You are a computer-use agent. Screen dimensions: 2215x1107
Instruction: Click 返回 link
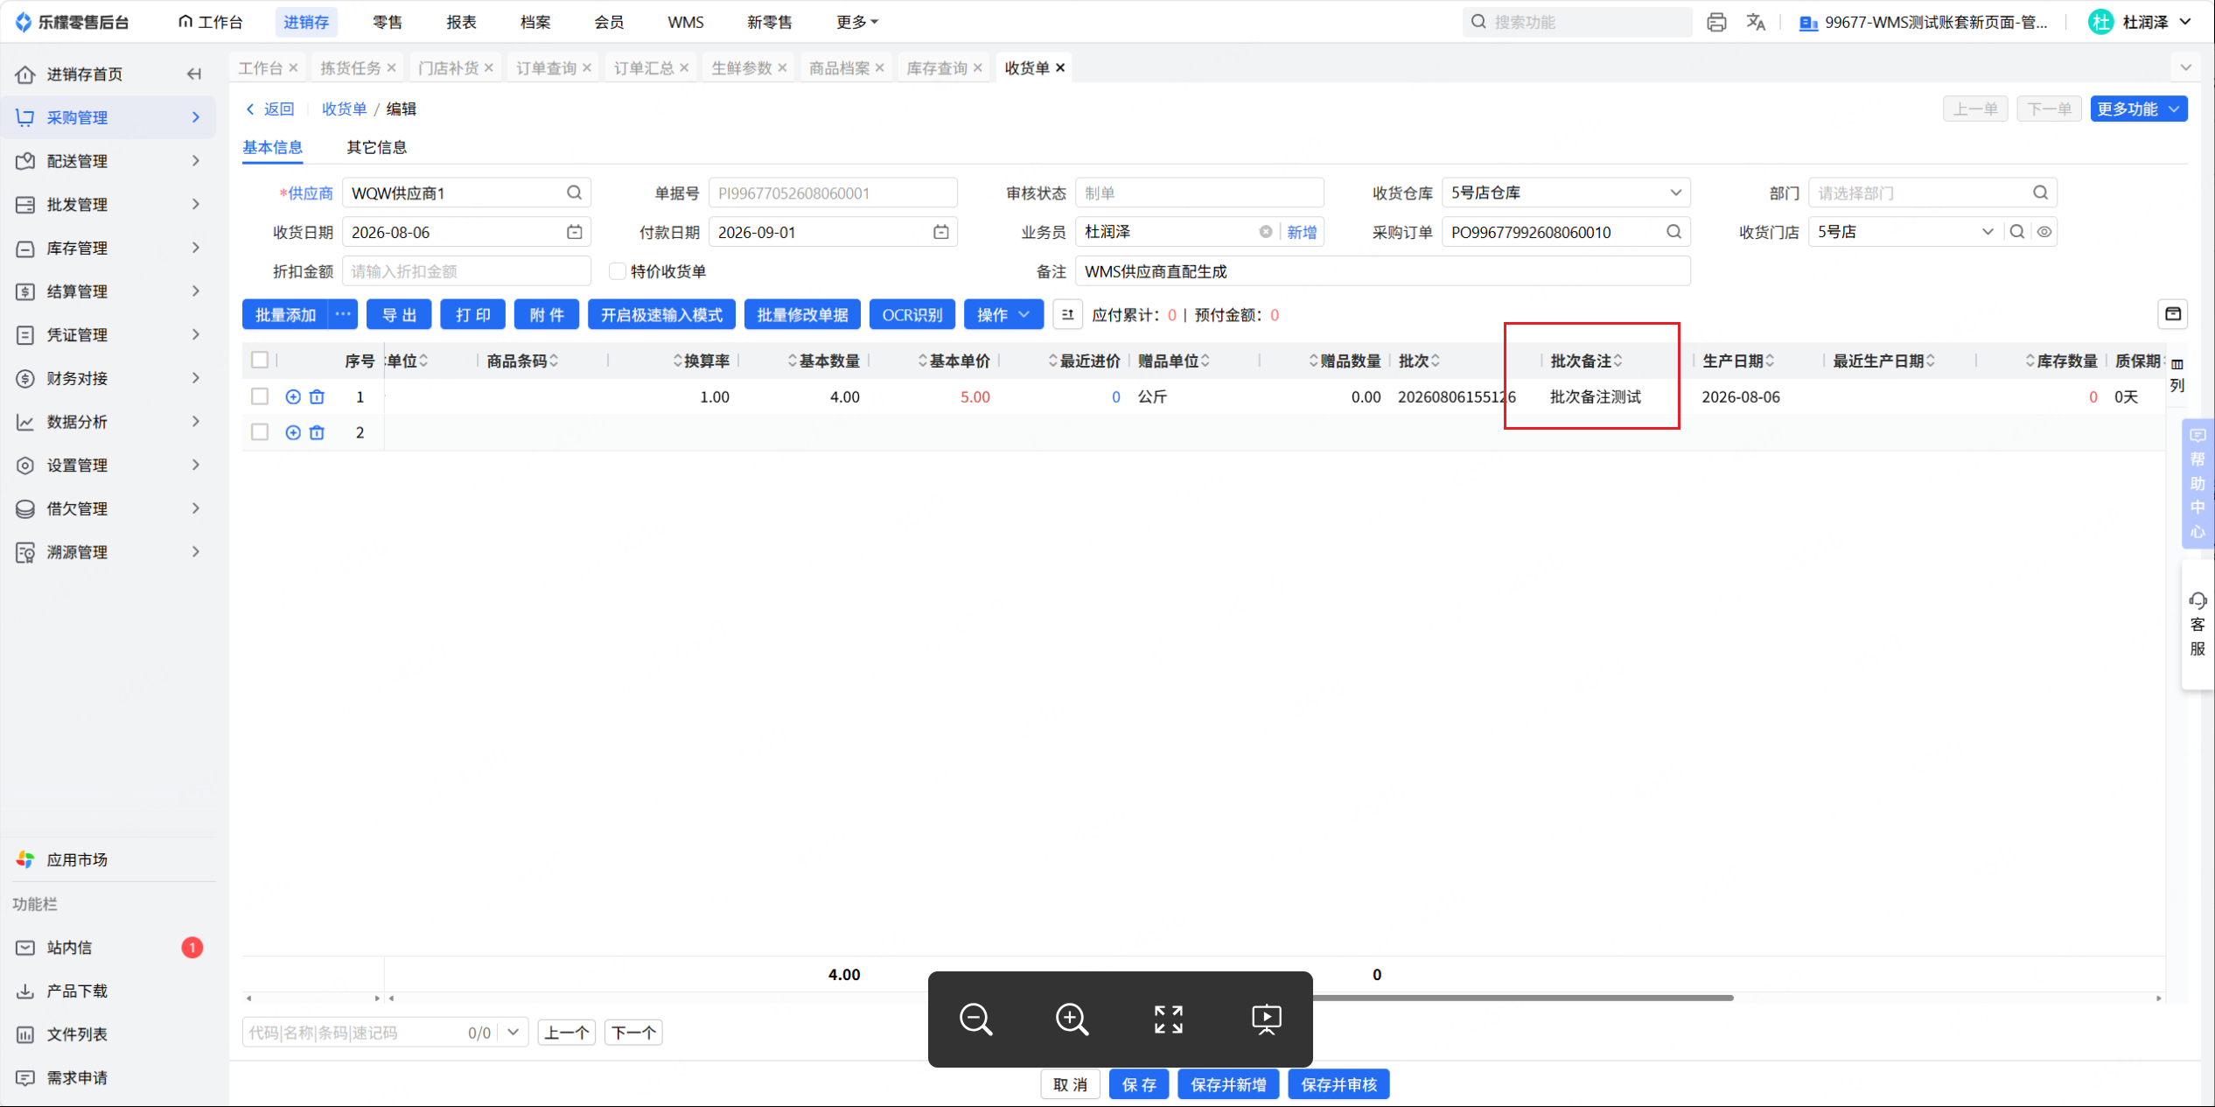270,109
